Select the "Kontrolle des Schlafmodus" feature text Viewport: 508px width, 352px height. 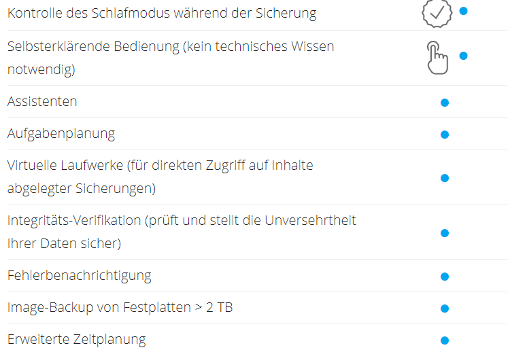click(x=162, y=13)
